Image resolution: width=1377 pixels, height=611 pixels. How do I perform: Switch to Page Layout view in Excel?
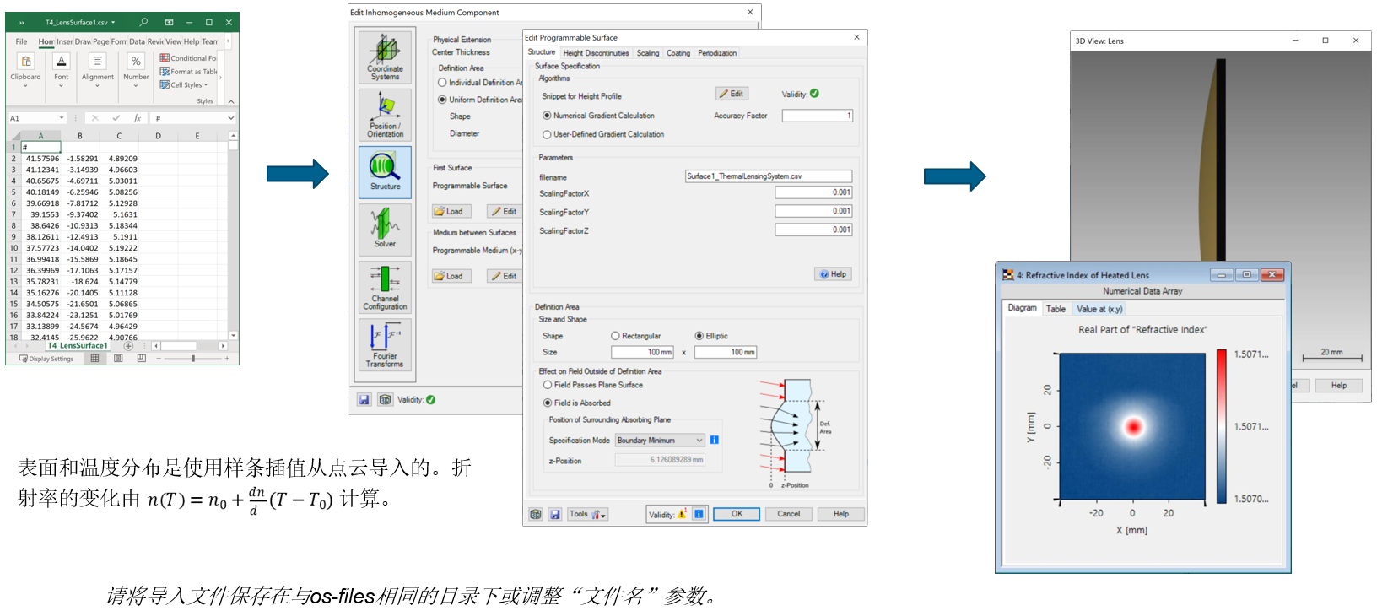118,359
